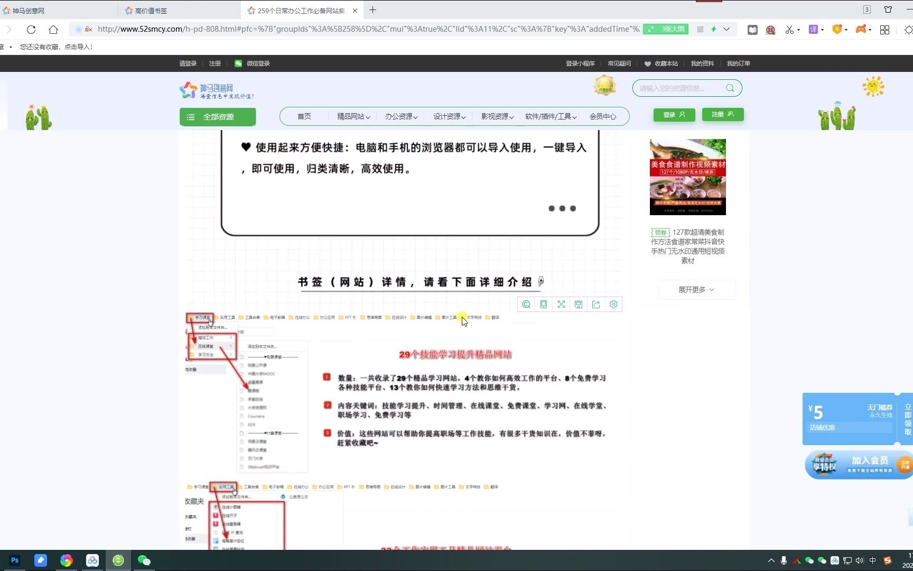Screen dimensions: 913x571
Task: Open the image zoom search tool
Action: [526, 304]
